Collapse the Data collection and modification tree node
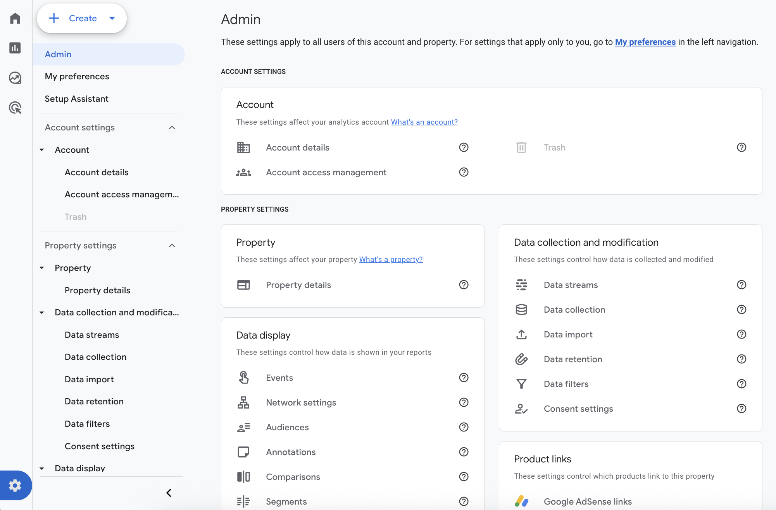The width and height of the screenshot is (776, 510). click(x=42, y=313)
